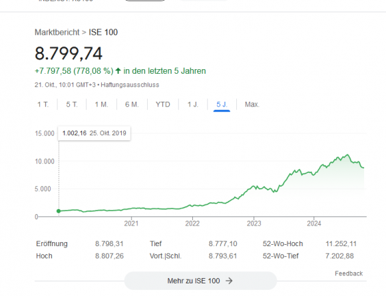This screenshot has width=386, height=296.
Task: Click the arrow icon in Mehr zu ISE 100
Action: pos(229,281)
